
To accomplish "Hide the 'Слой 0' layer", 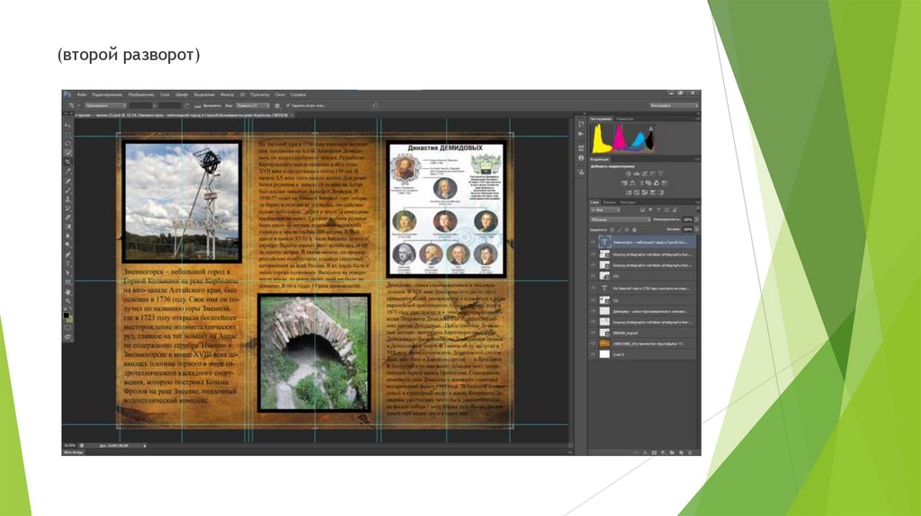I will pos(595,354).
